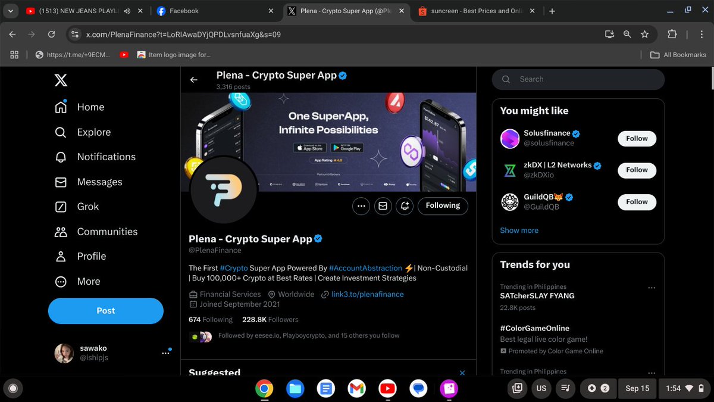The width and height of the screenshot is (714, 402).
Task: Follow GuildQB
Action: click(637, 202)
